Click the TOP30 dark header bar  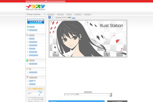[x=117, y=101]
